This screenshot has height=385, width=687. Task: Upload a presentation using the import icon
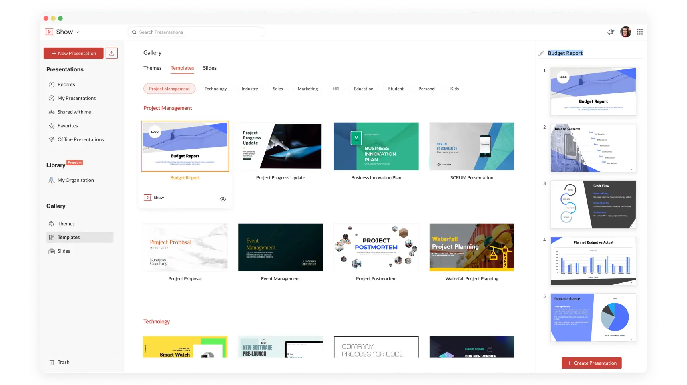click(111, 53)
